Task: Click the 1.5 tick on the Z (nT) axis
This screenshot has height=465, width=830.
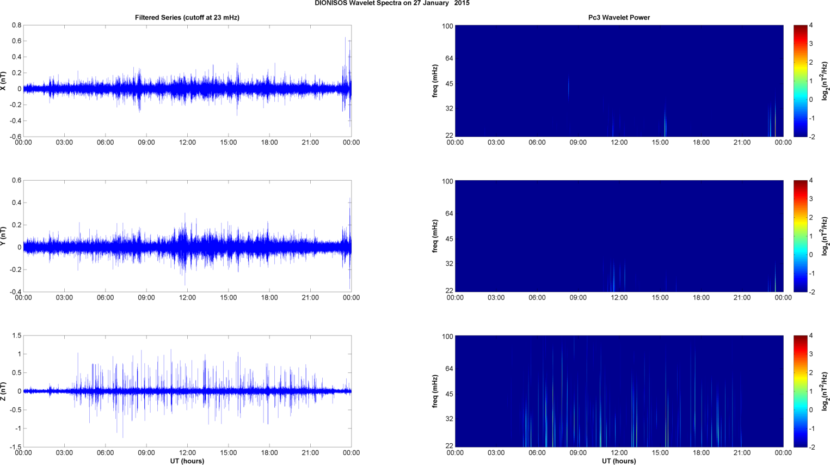Action: [16, 336]
